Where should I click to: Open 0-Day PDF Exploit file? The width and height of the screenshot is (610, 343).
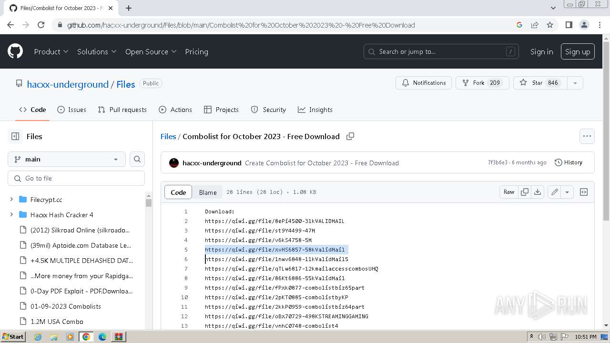tap(81, 291)
